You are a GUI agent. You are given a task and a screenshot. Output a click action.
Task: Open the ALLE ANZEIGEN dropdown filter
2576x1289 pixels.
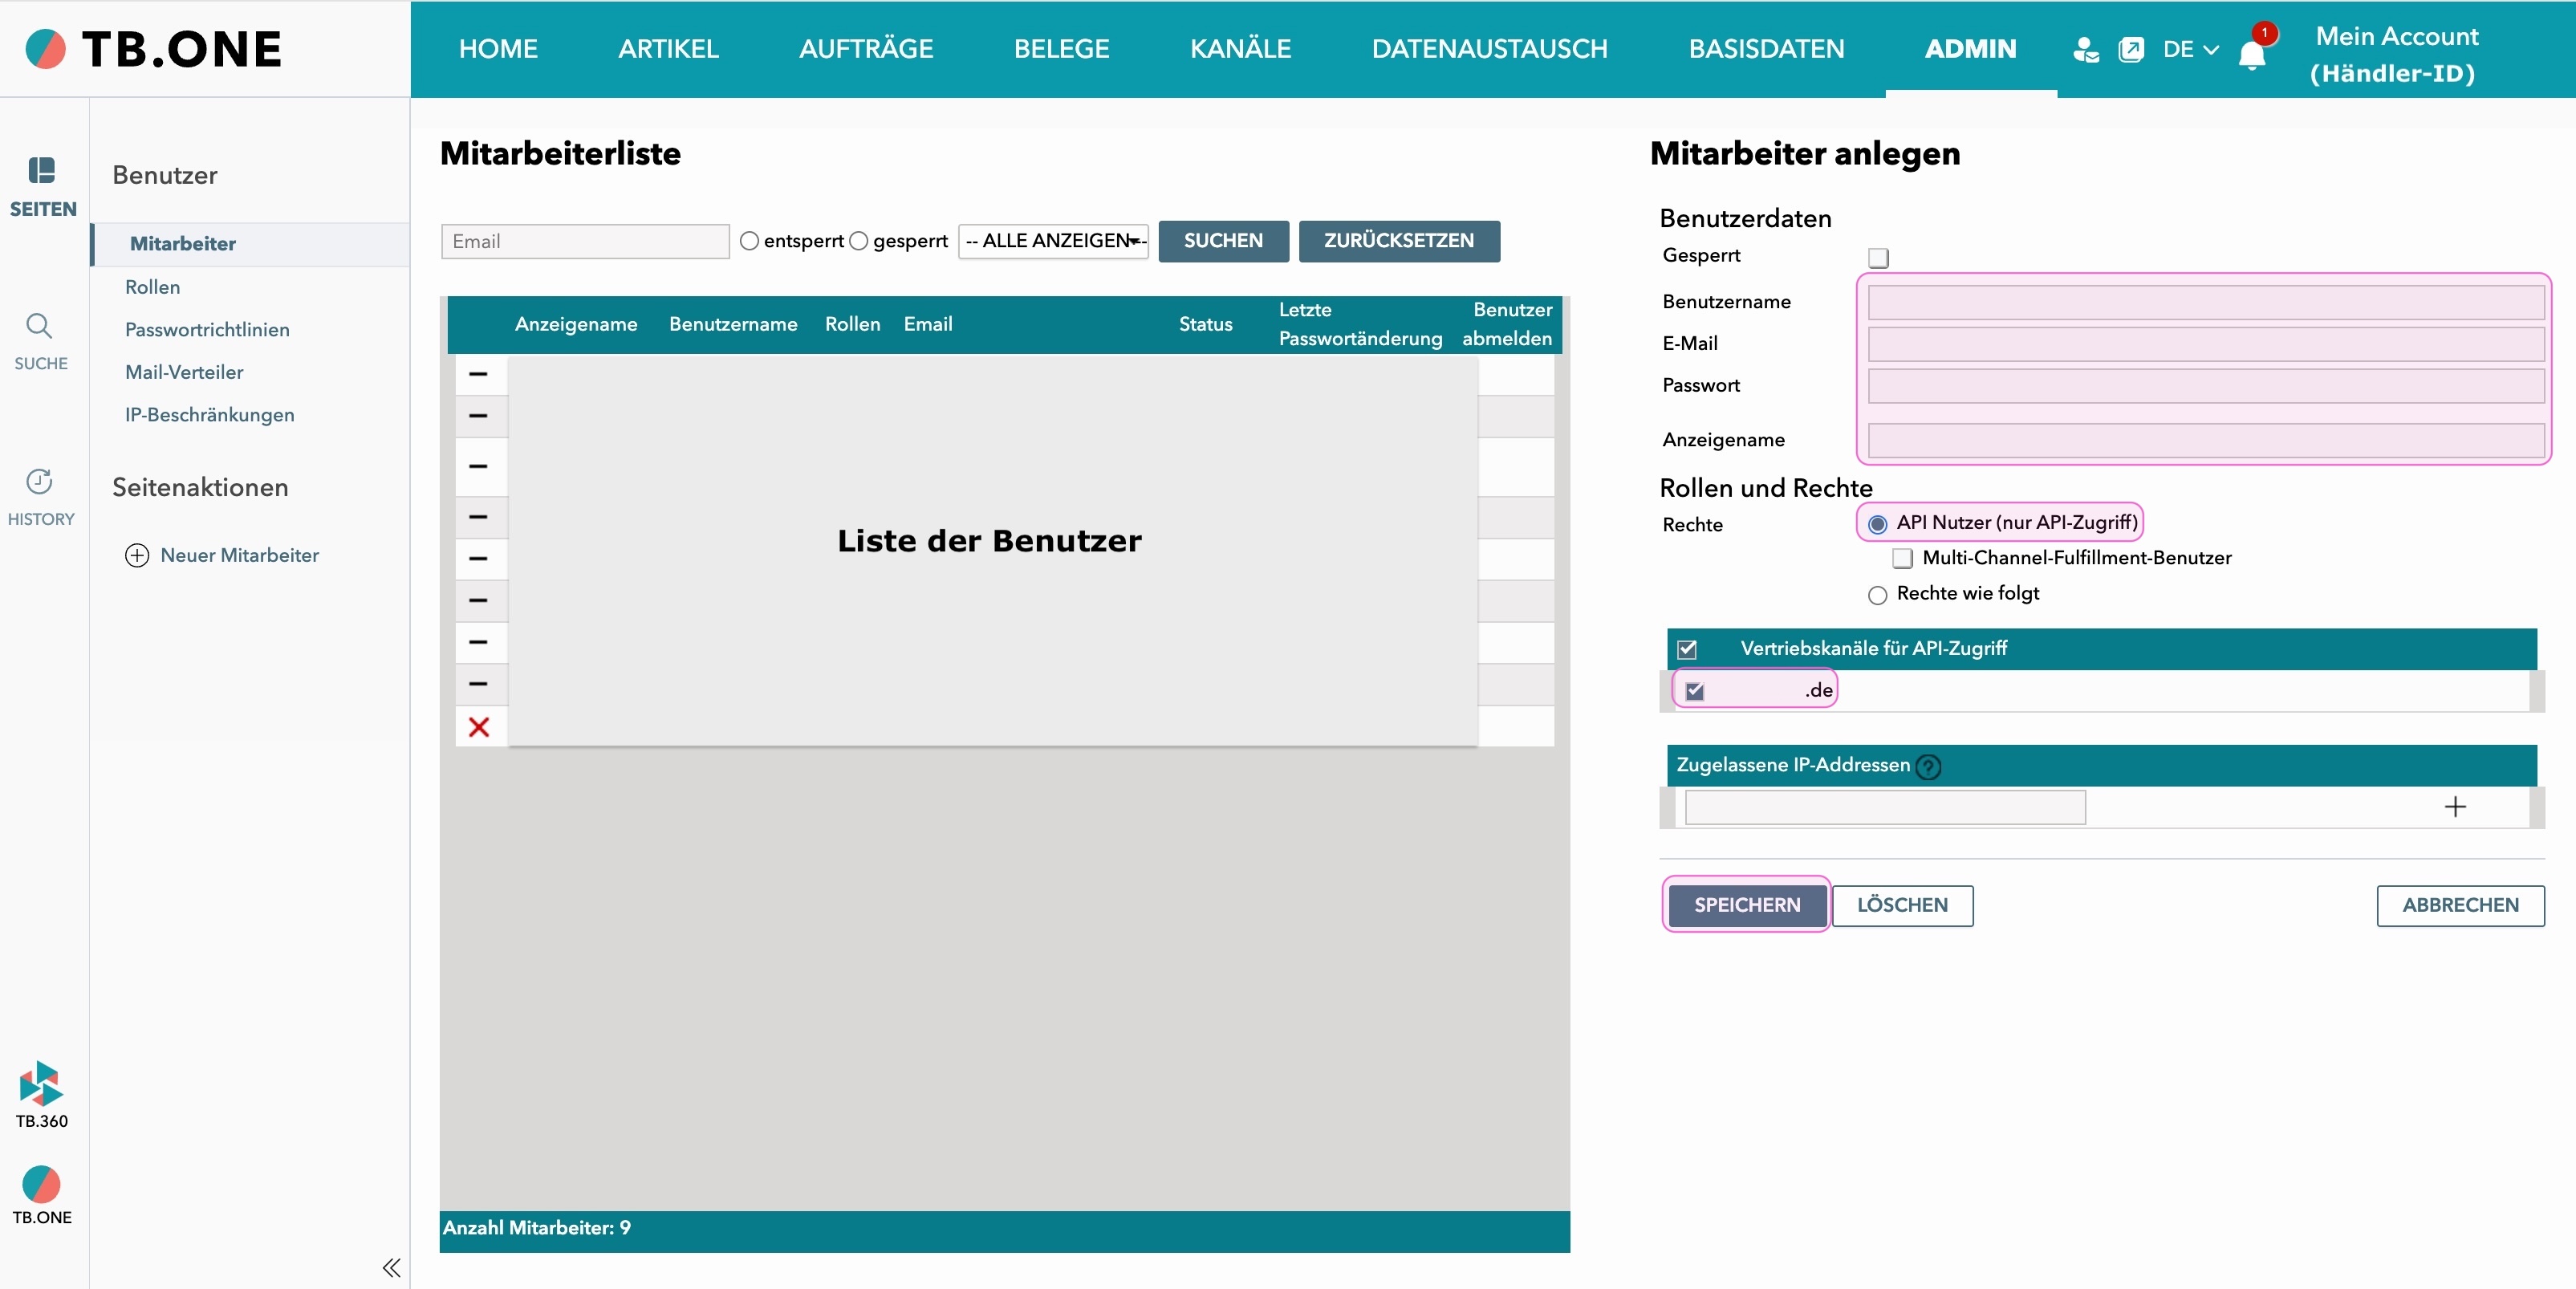coord(1053,241)
